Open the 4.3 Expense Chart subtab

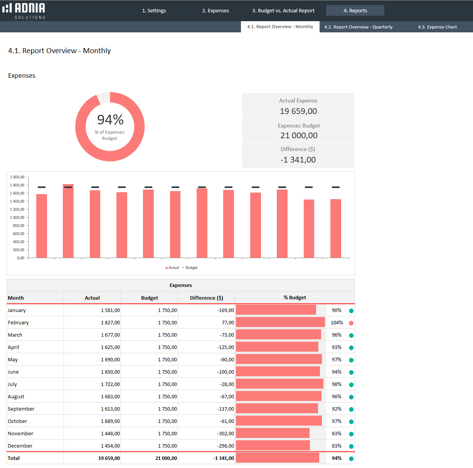click(x=437, y=27)
